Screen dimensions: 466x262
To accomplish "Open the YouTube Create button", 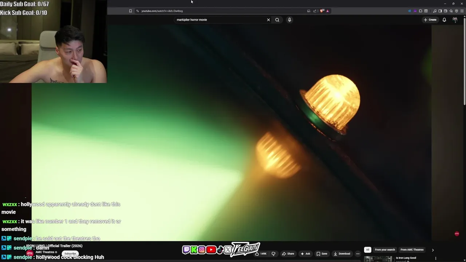I will pos(430,20).
